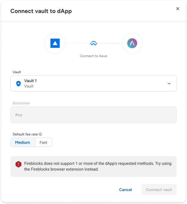Image resolution: width=187 pixels, height=204 pixels.
Task: Close the Connect vault dialog with the X
Action: (x=178, y=9)
